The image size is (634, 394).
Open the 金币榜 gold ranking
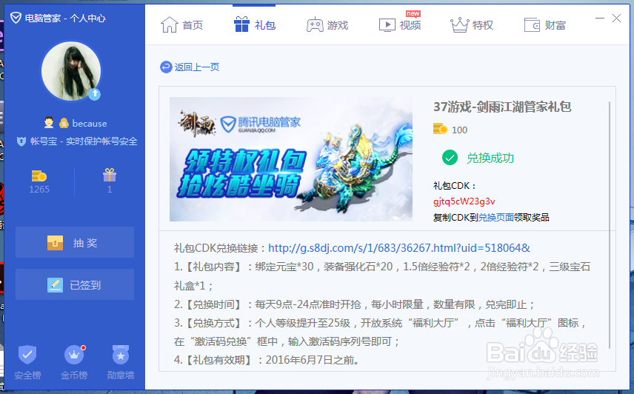[x=74, y=362]
